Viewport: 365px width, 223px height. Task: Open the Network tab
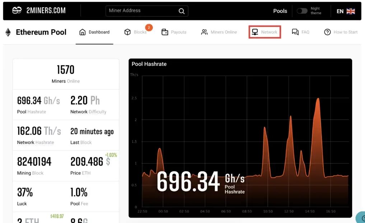pyautogui.click(x=265, y=32)
